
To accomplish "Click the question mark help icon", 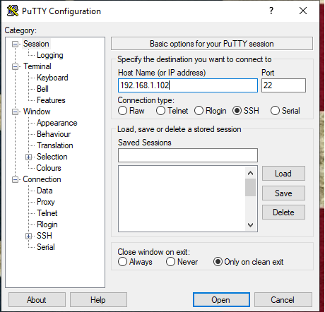I will 271,11.
